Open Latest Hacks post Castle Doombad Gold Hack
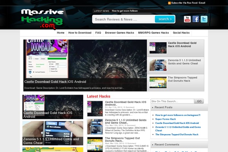Screen dimensions: 228x152 point(126,103)
